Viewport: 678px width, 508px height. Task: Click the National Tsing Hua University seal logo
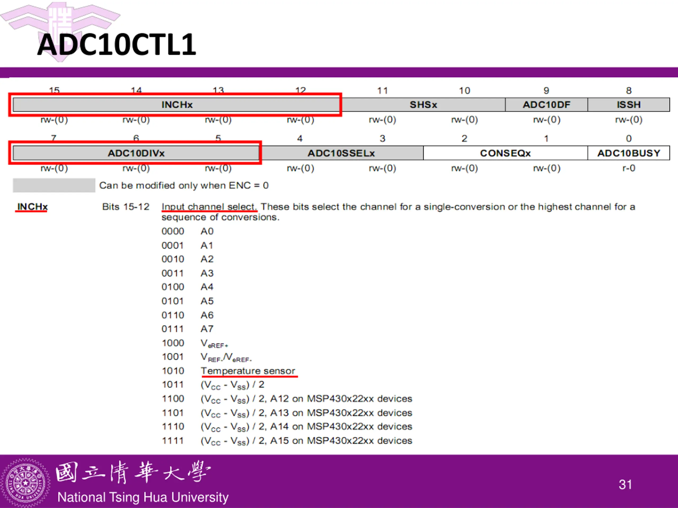coord(26,483)
